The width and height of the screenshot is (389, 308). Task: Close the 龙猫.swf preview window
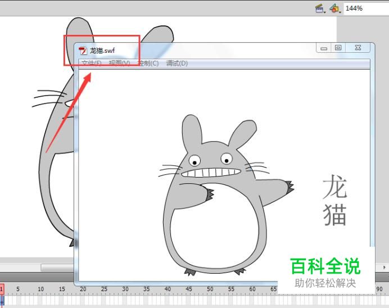coord(358,48)
